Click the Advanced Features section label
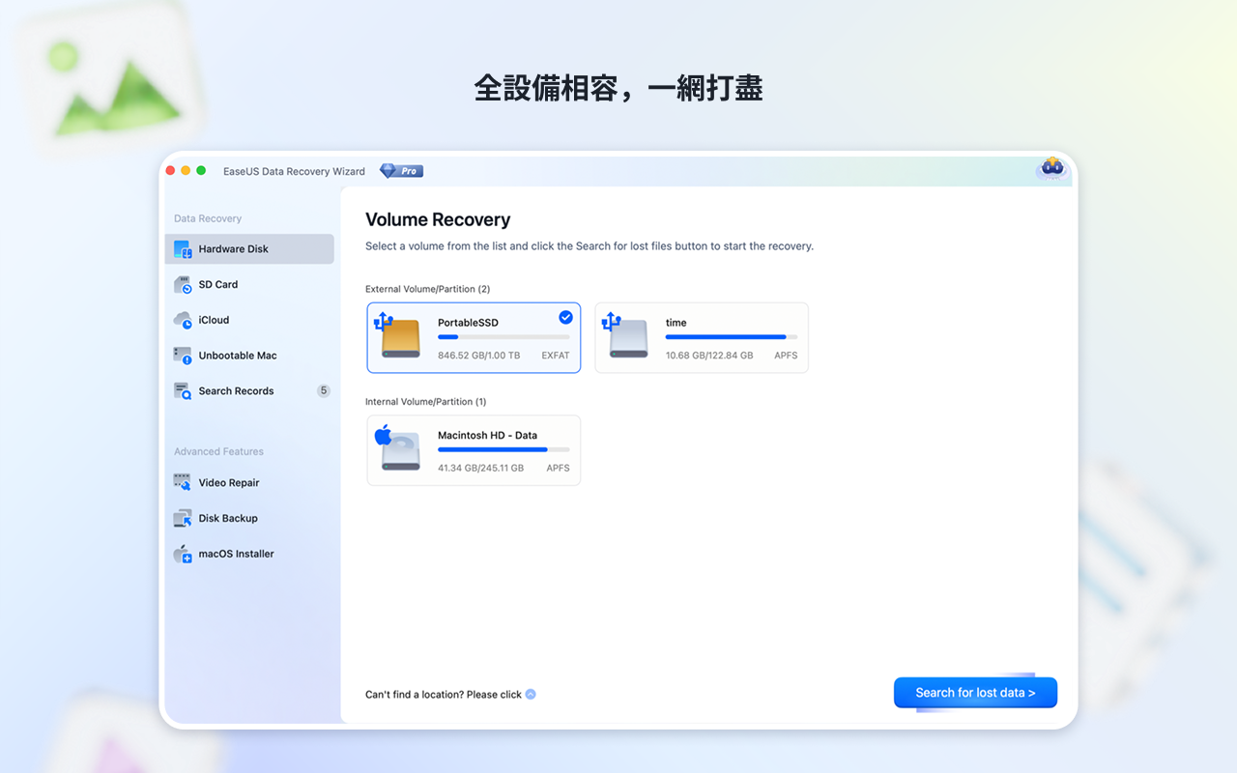Image resolution: width=1237 pixels, height=773 pixels. (218, 451)
